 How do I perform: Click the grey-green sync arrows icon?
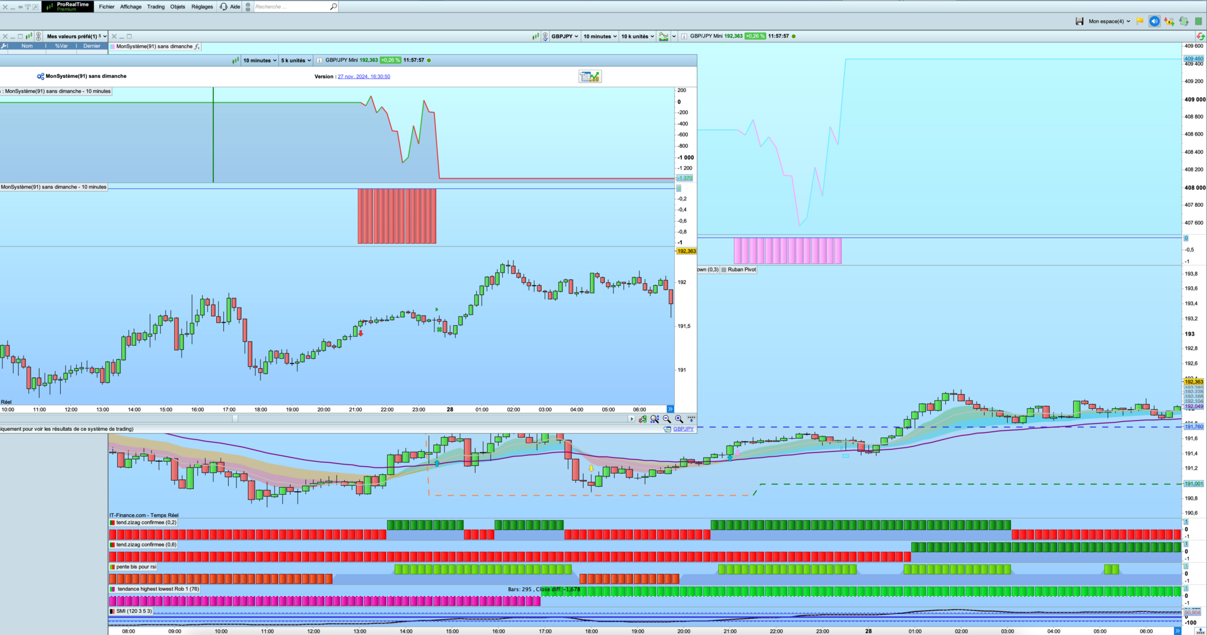pos(1183,21)
